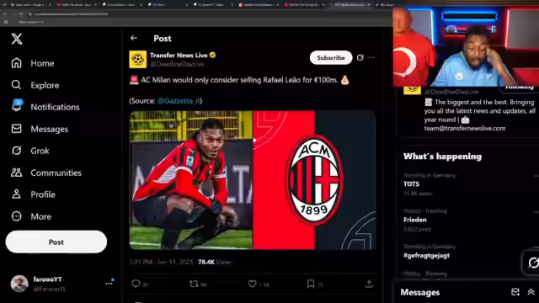Click the 78.4K Views count
This screenshot has height=303, width=539.
tap(215, 262)
